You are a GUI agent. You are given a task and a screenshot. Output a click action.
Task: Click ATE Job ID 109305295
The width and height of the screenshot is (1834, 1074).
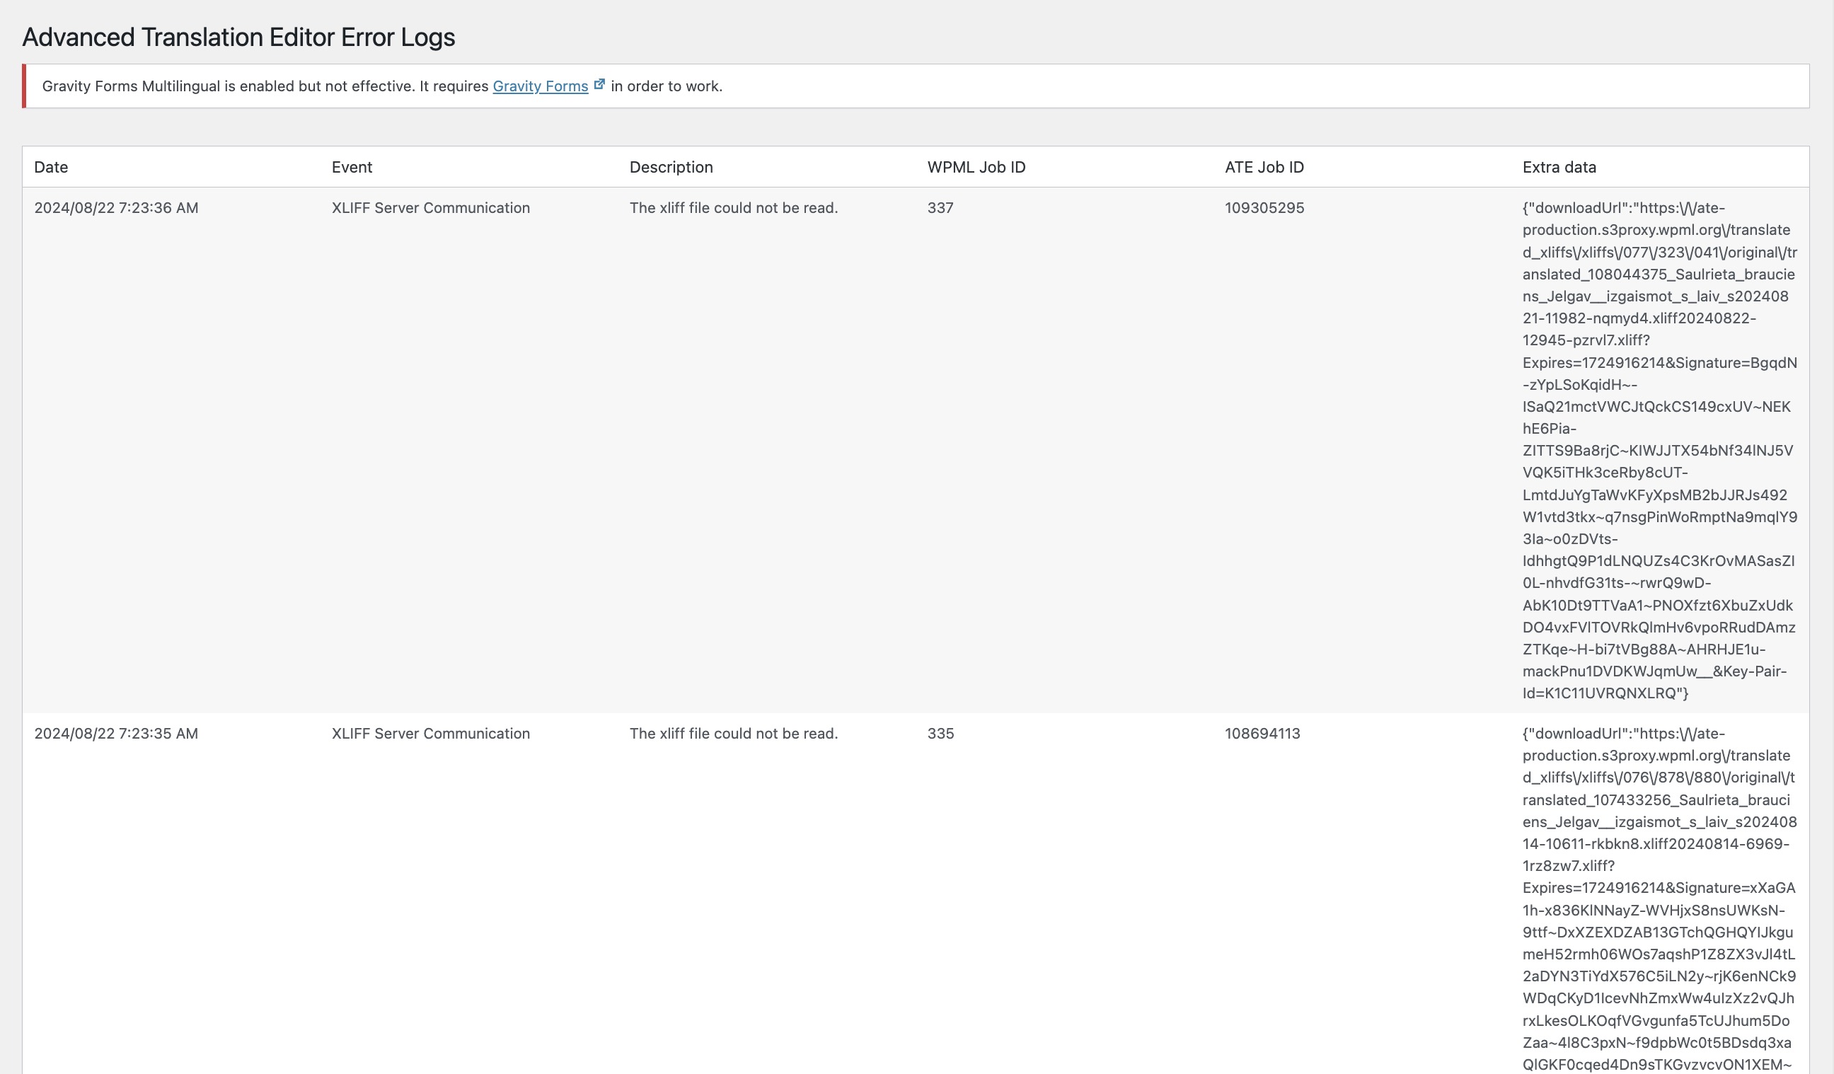[x=1264, y=207]
